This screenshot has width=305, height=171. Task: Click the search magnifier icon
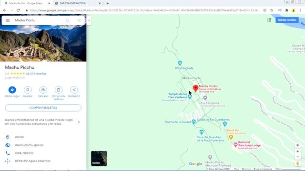[x=67, y=20]
